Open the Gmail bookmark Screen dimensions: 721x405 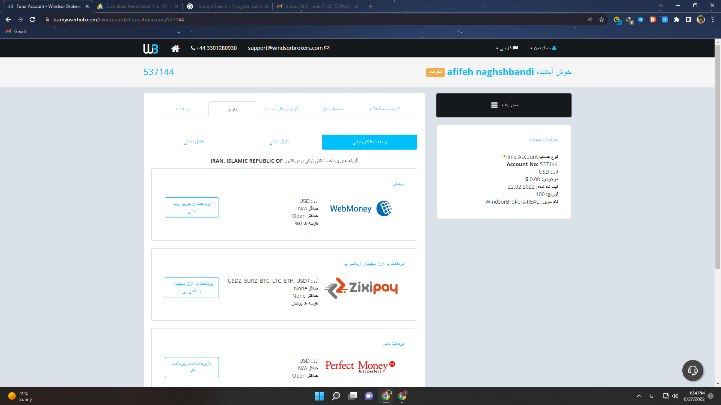[16, 31]
